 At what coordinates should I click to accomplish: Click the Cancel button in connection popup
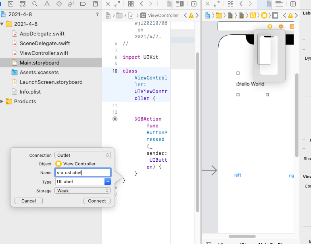tap(29, 201)
